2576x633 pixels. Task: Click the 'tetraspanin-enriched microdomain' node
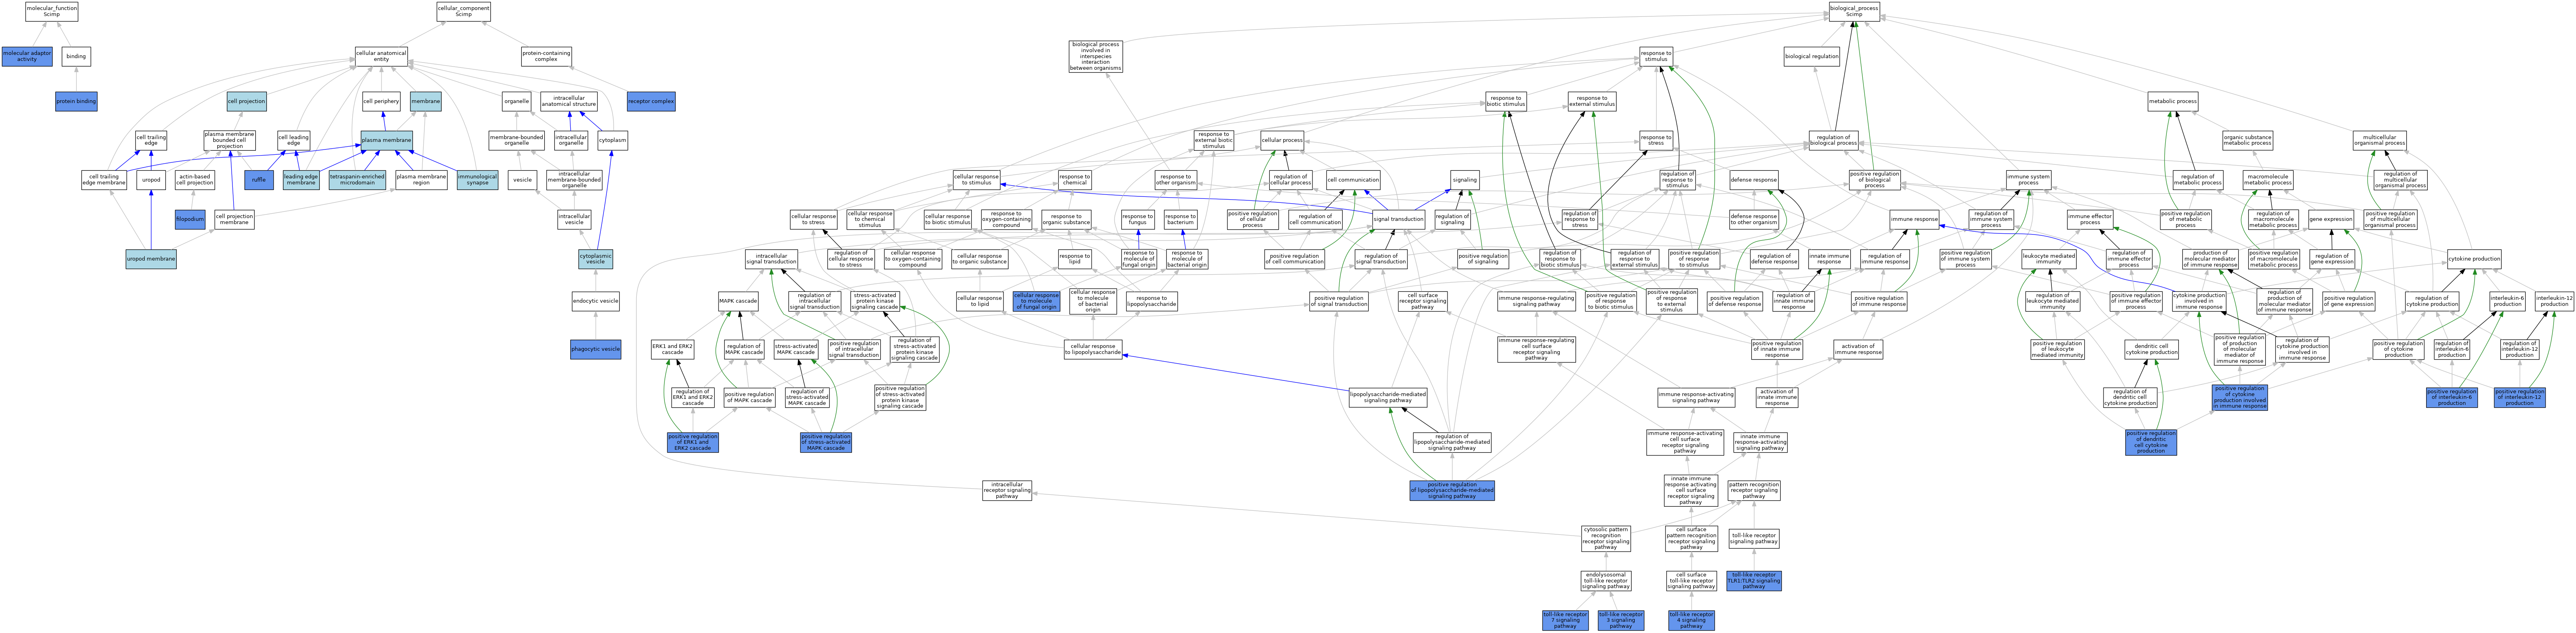tap(357, 180)
